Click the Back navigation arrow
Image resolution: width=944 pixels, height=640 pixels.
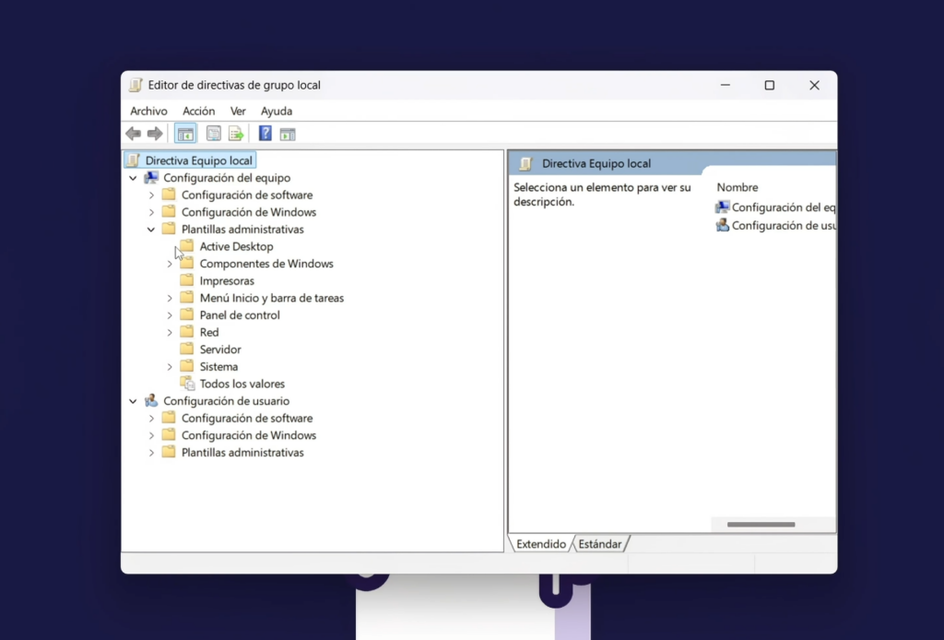[133, 133]
